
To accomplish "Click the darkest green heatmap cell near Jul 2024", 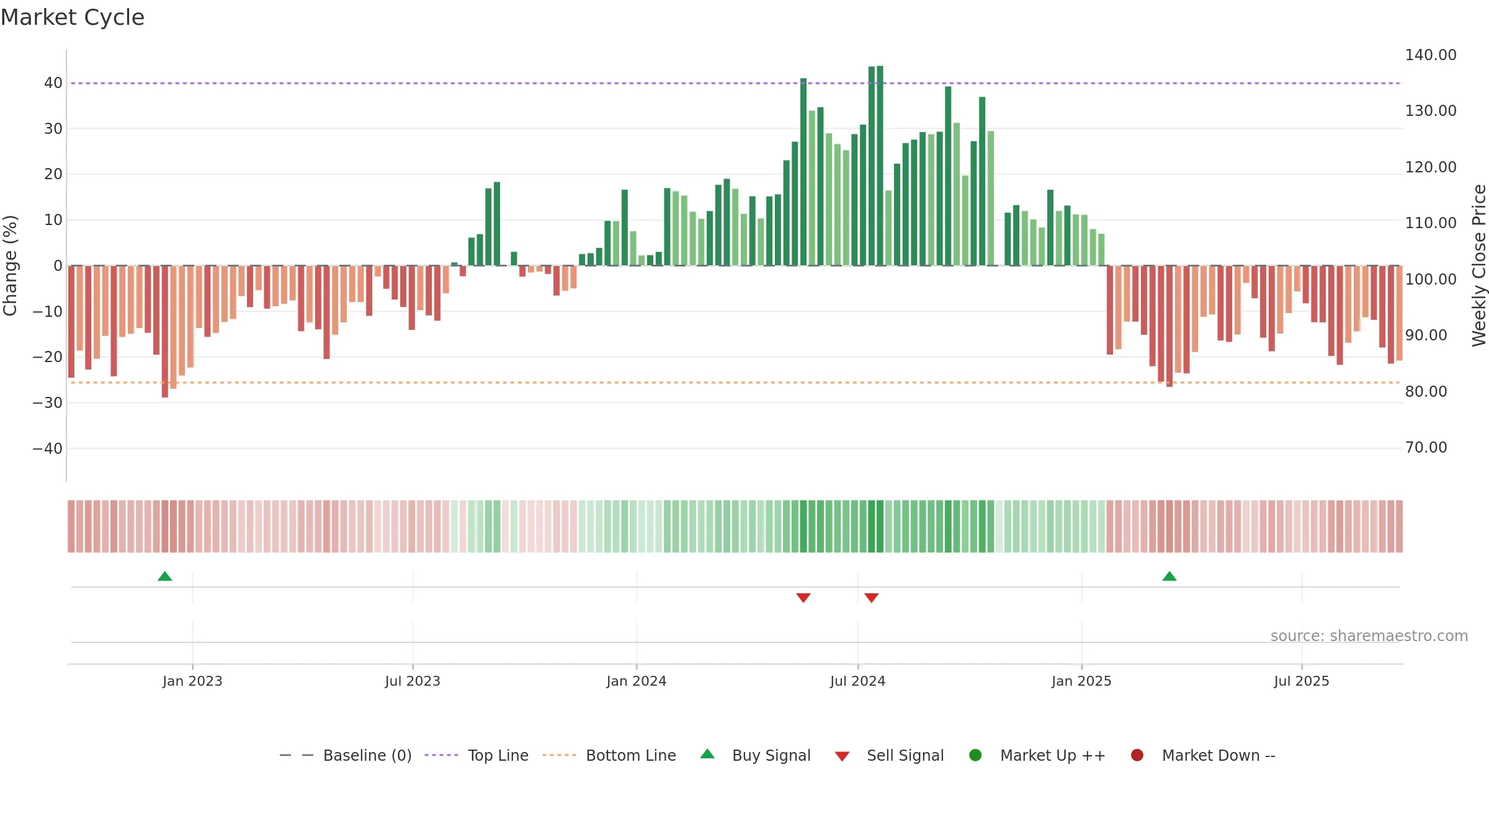I will click(880, 526).
